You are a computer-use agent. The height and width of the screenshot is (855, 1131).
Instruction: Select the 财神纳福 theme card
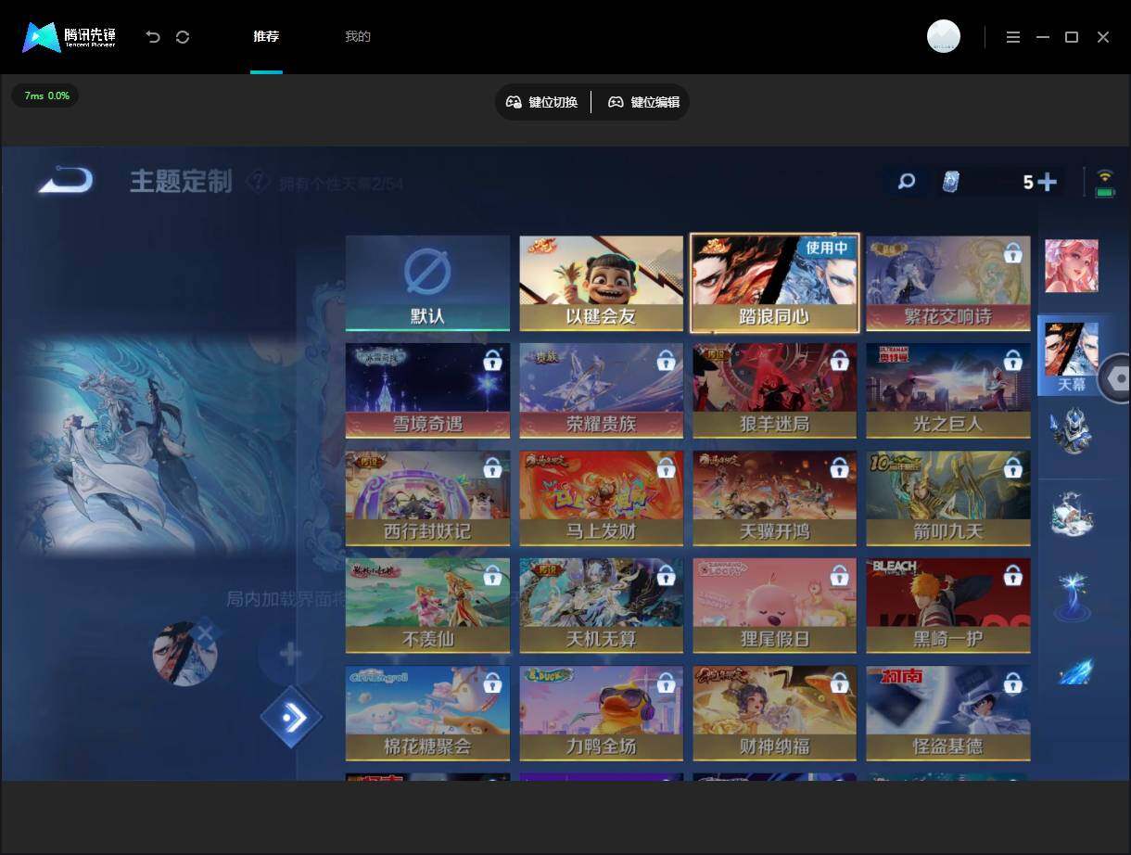[775, 713]
